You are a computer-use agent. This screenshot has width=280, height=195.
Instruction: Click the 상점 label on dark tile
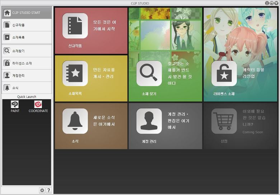pos(224,141)
